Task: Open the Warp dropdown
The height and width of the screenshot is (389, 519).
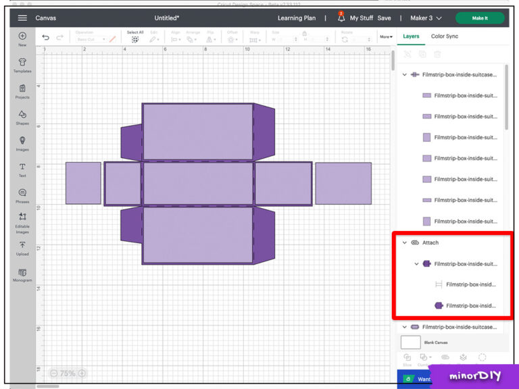Action: pyautogui.click(x=255, y=40)
